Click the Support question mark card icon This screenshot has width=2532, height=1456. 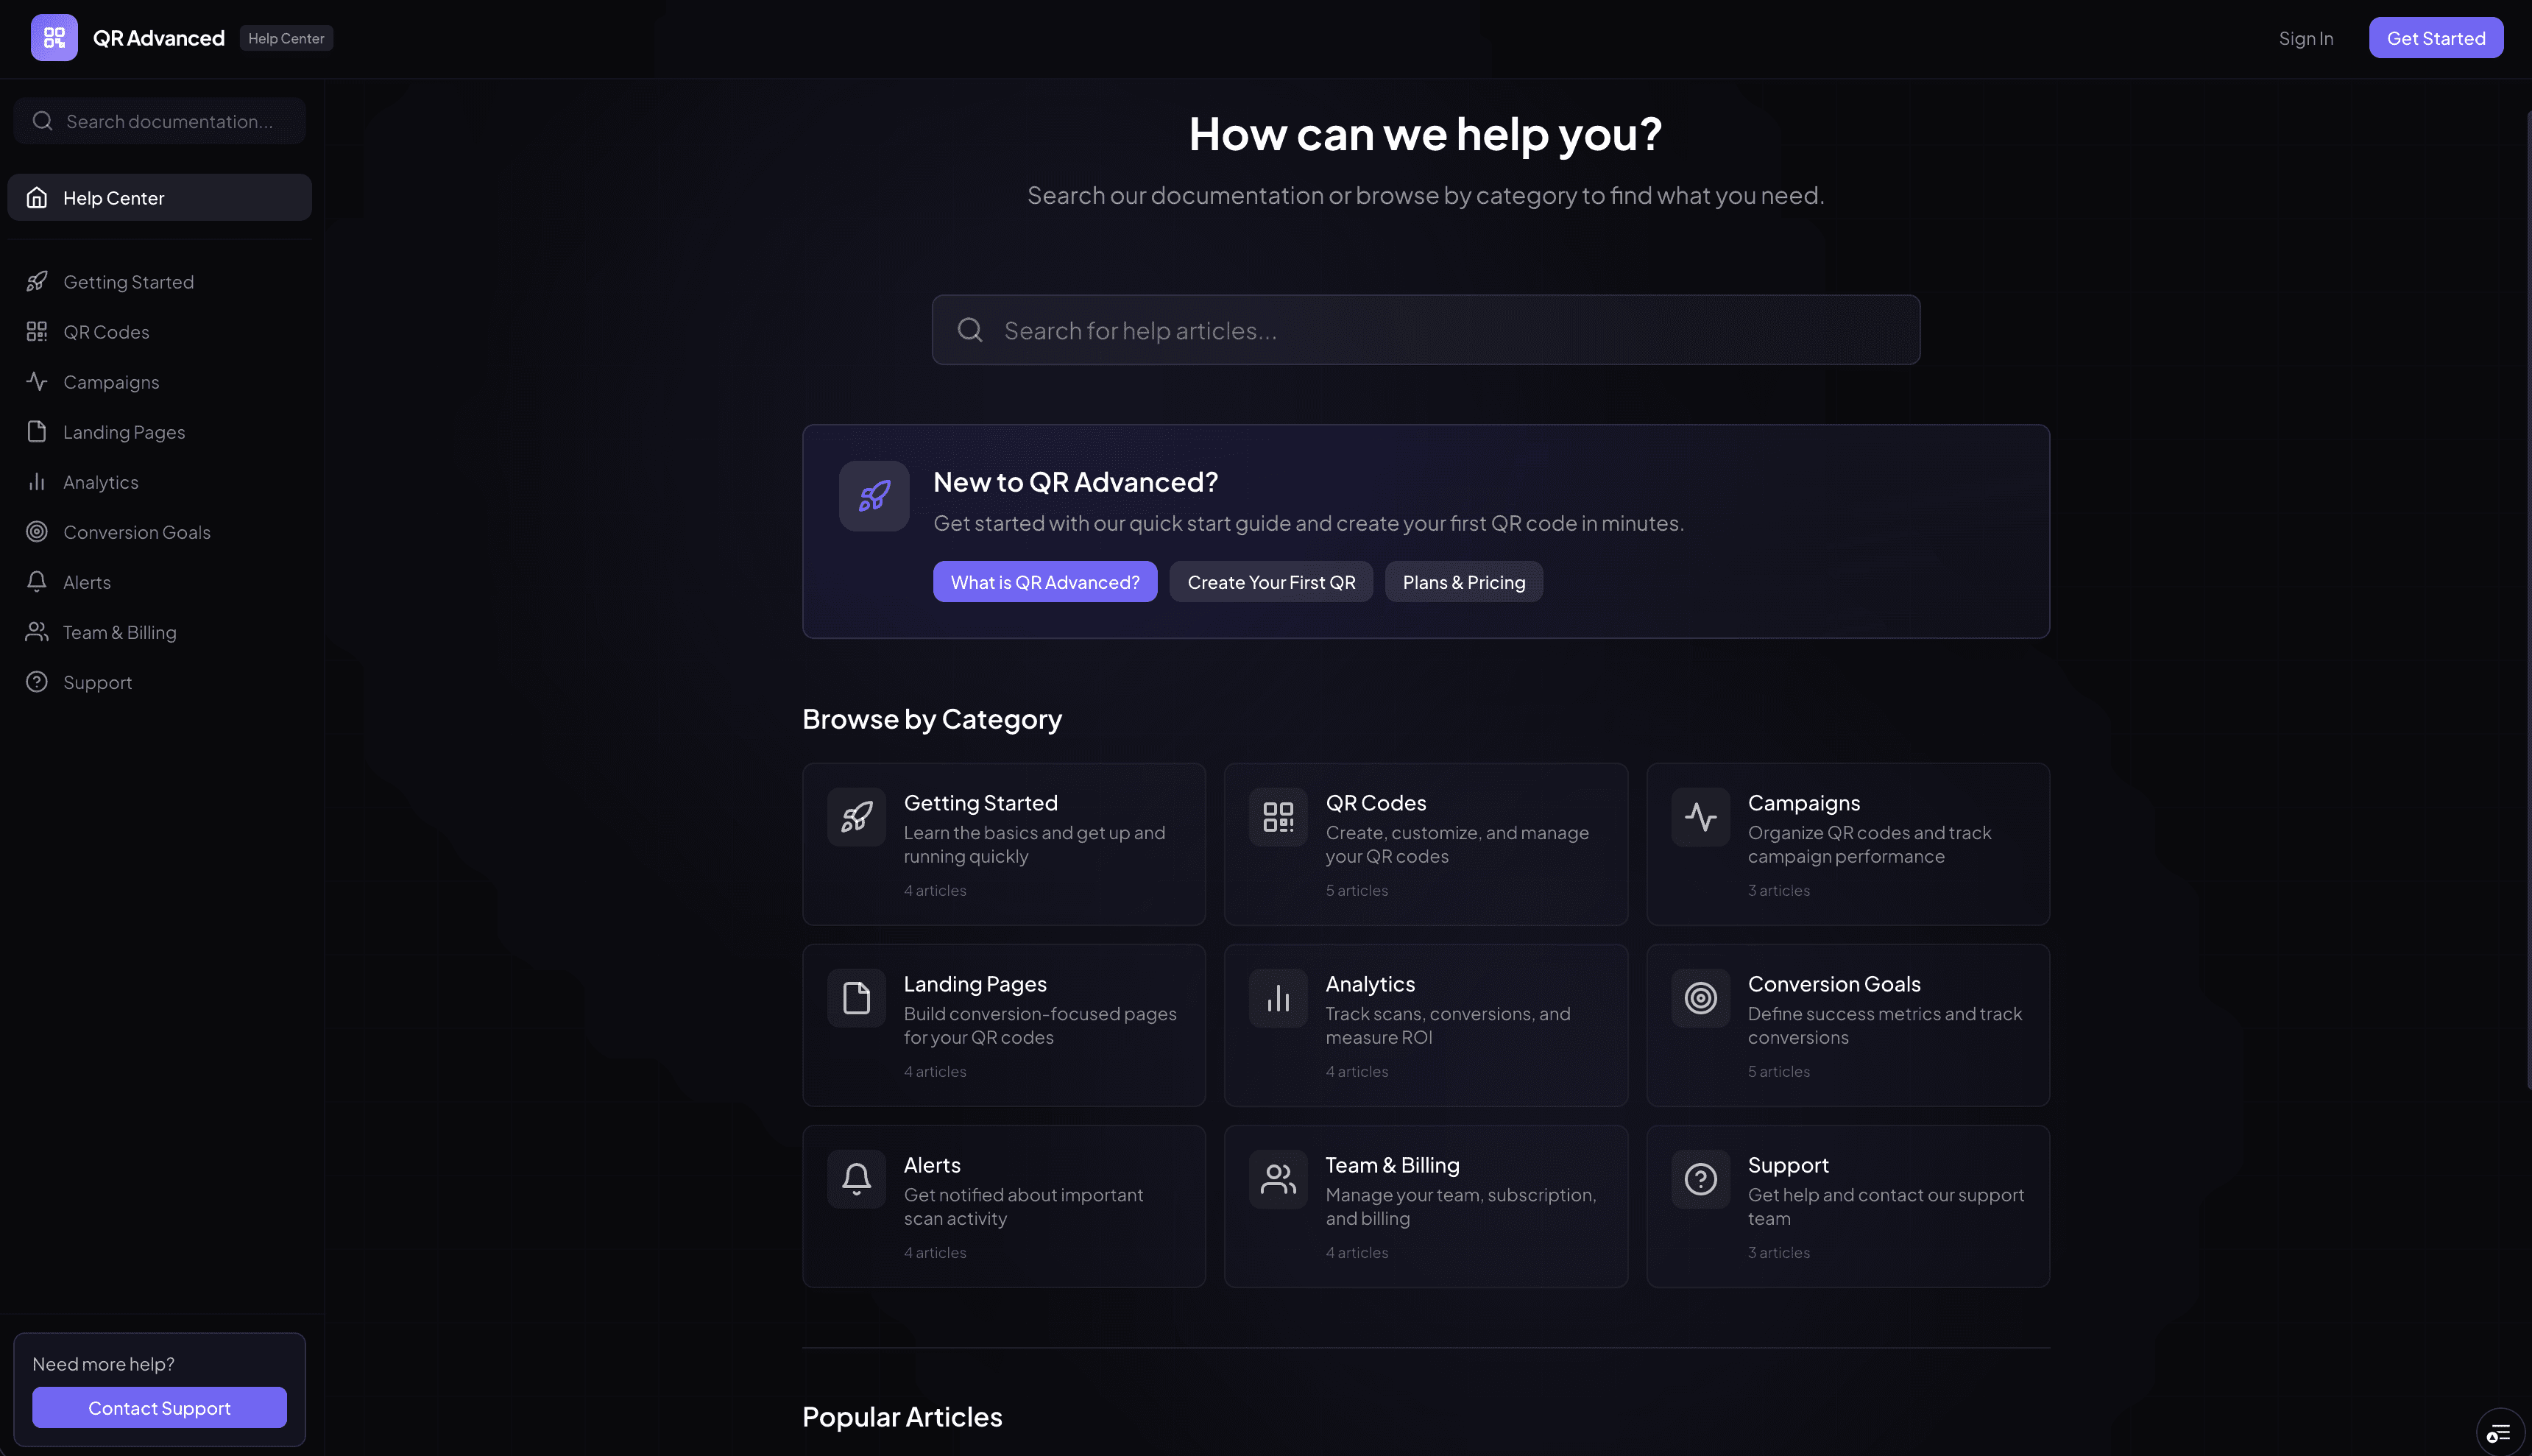1700,1179
